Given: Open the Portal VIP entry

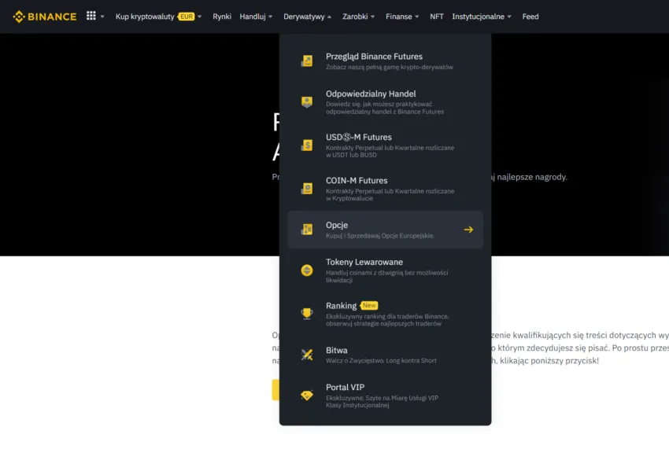Looking at the screenshot, I should [386, 396].
